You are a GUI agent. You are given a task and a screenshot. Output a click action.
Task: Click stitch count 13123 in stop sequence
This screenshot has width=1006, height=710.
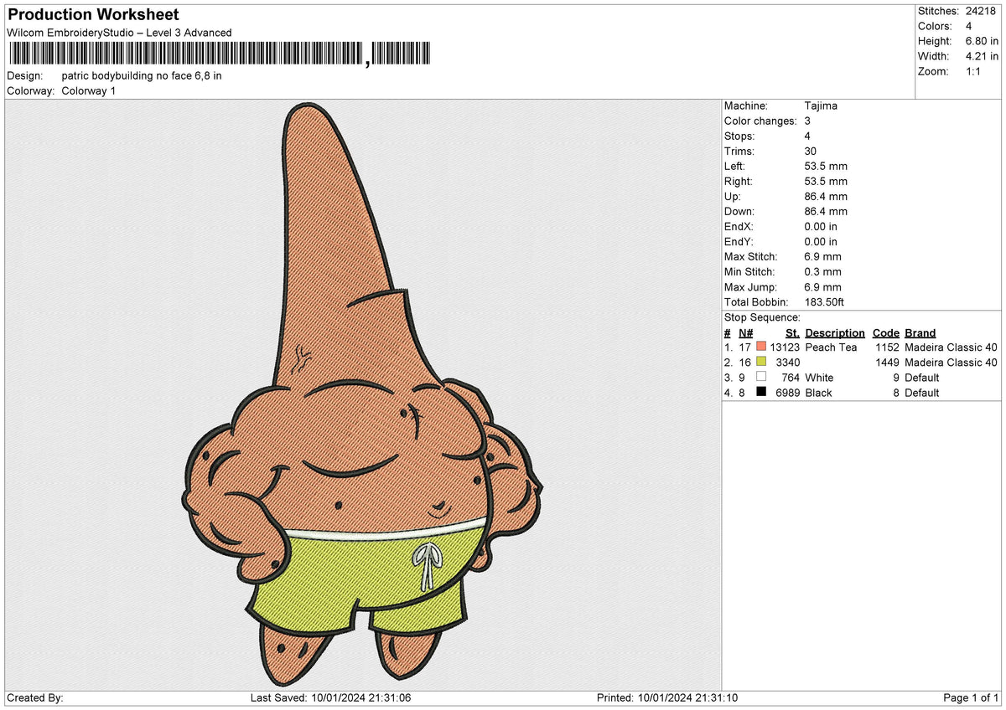785,347
